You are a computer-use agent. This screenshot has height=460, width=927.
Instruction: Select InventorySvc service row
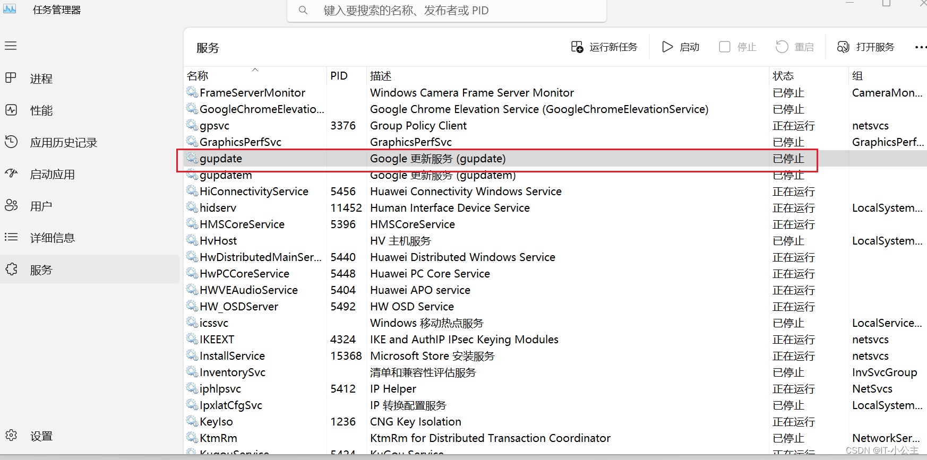[555, 372]
